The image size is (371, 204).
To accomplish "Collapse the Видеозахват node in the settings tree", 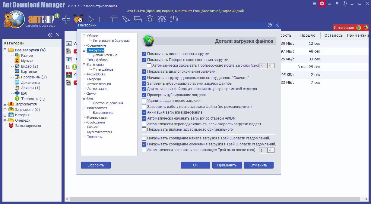I will coord(84,108).
